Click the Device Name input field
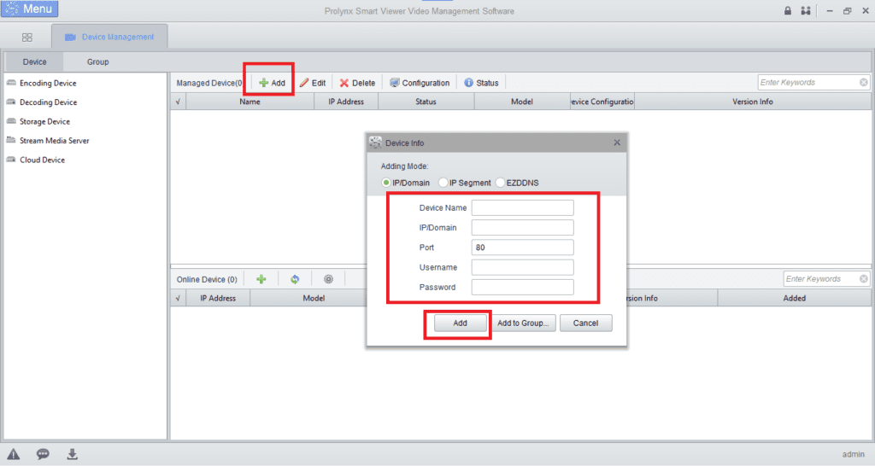Image resolution: width=875 pixels, height=466 pixels. [522, 207]
